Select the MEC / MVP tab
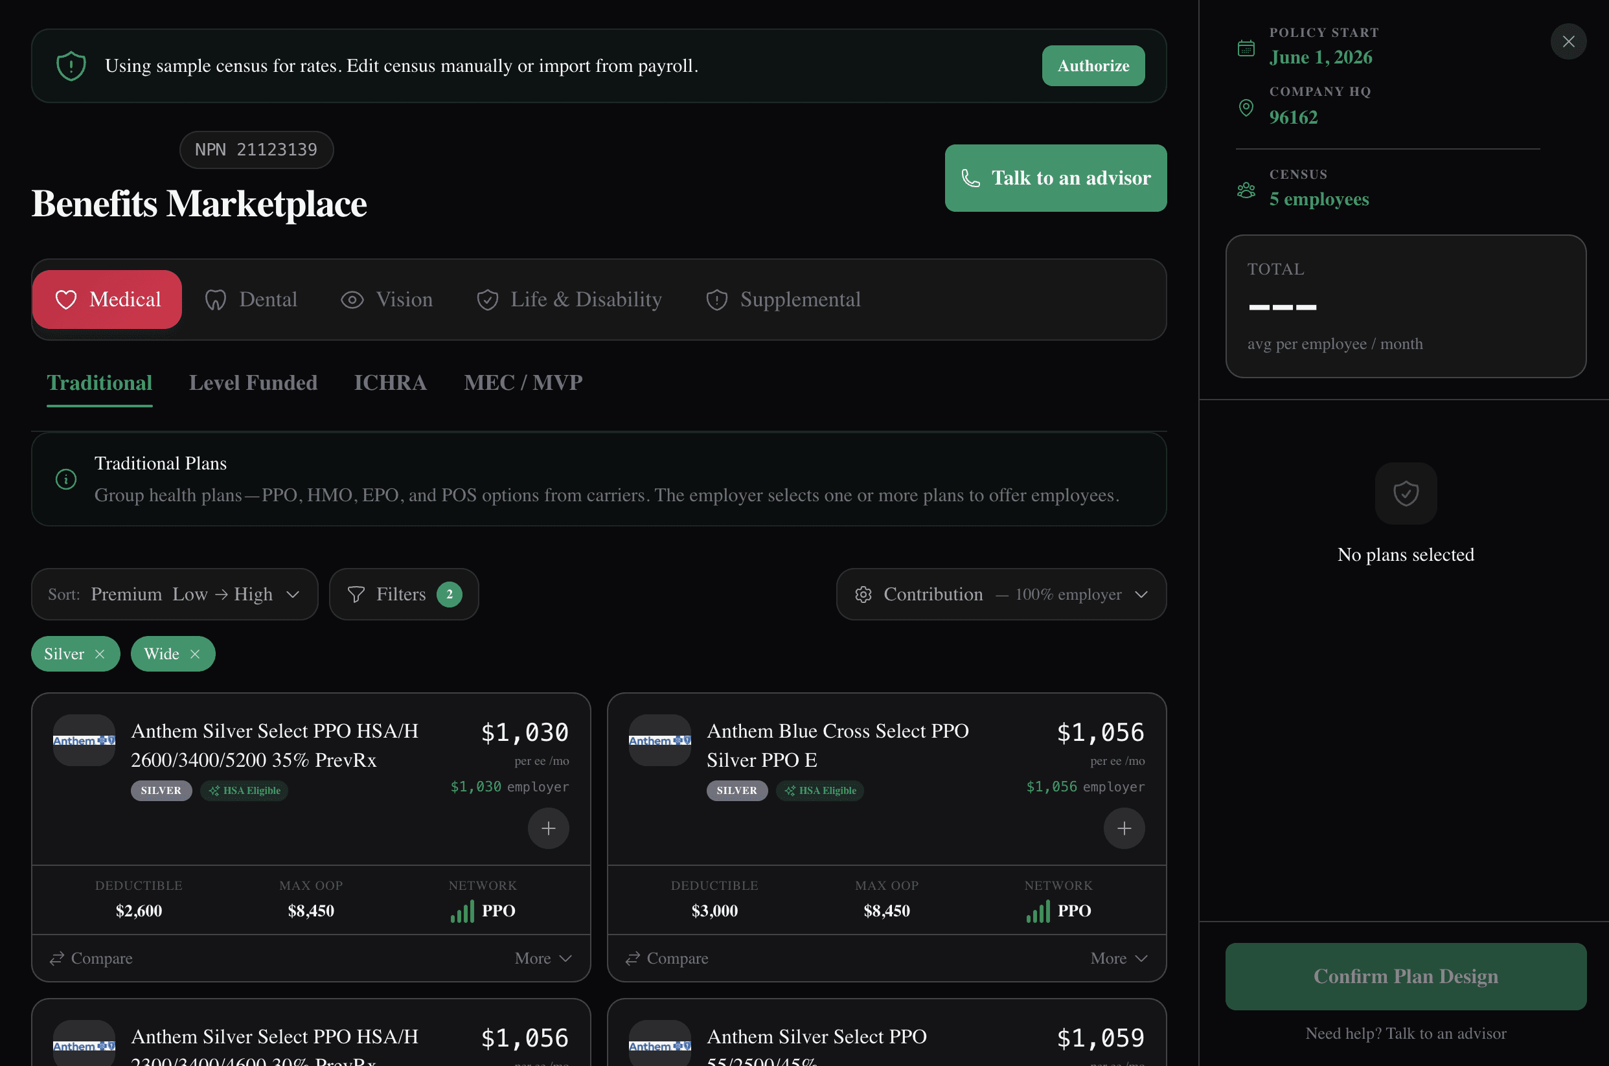The width and height of the screenshot is (1609, 1066). pos(523,383)
